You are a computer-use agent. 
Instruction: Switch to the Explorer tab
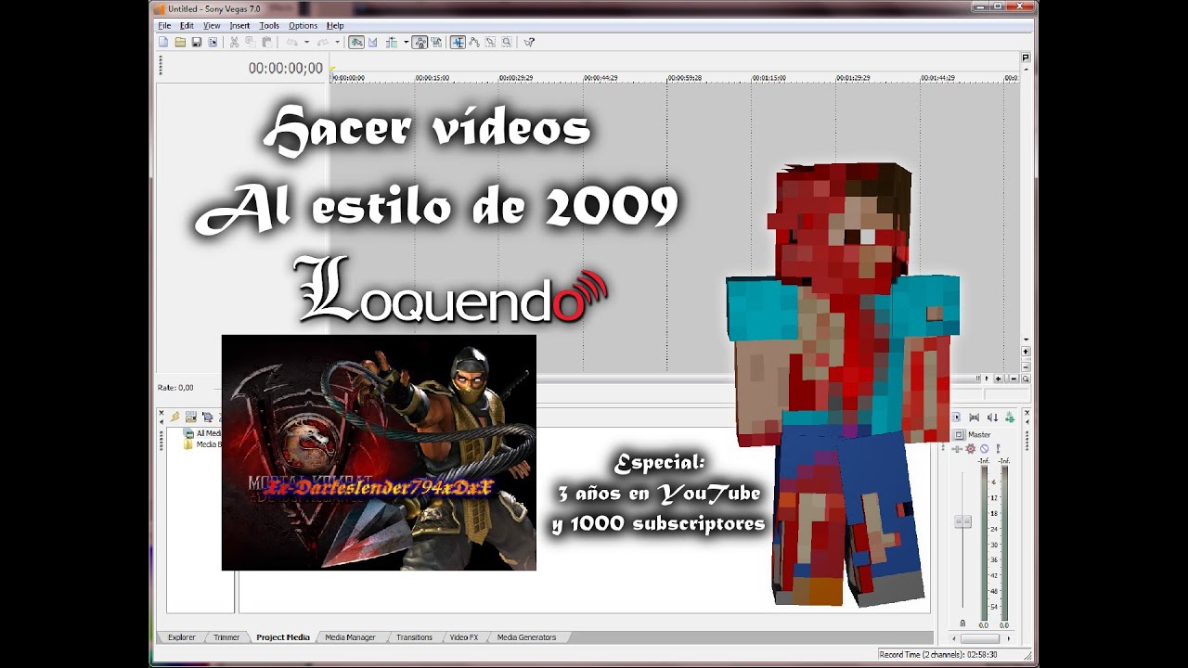(181, 637)
